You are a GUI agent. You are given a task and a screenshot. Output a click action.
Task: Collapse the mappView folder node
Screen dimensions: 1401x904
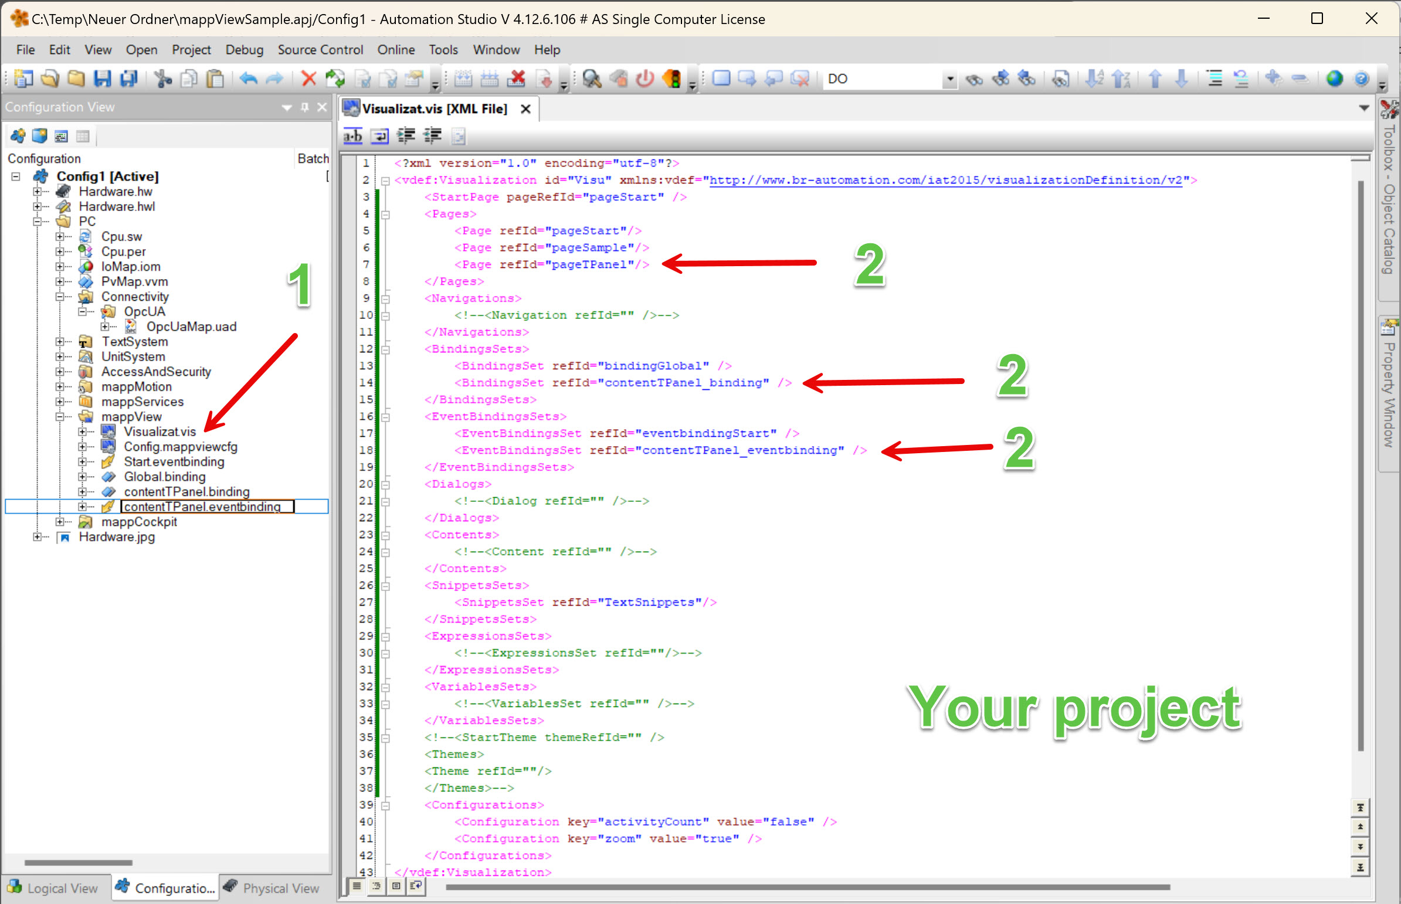[60, 417]
